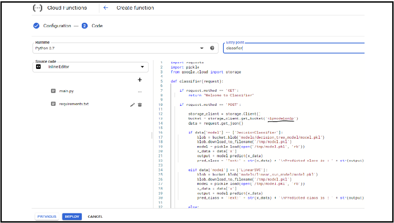Click line with decision_tree_model/model.pkl blob
This screenshot has width=394, height=223.
(x=261, y=137)
